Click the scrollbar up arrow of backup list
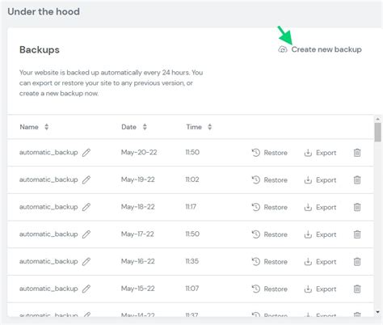The width and height of the screenshot is (383, 325). [377, 119]
